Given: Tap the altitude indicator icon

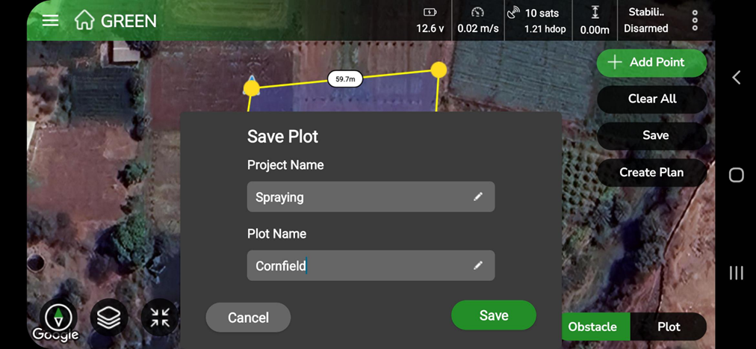Looking at the screenshot, I should [595, 13].
